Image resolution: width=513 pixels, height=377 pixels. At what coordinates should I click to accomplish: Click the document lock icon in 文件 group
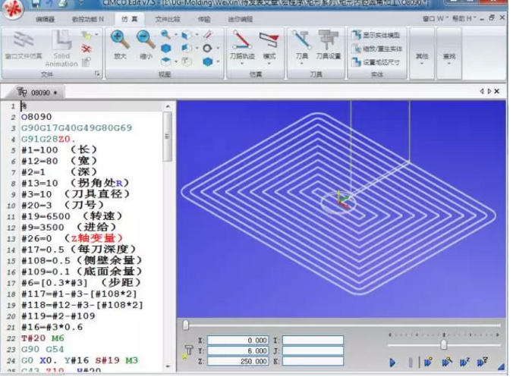point(87,61)
